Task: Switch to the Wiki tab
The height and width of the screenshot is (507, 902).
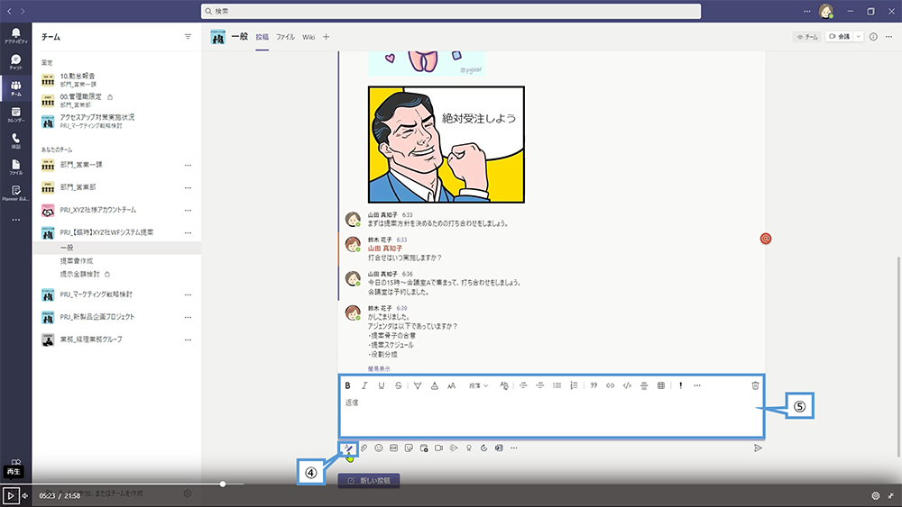Action: coord(308,37)
